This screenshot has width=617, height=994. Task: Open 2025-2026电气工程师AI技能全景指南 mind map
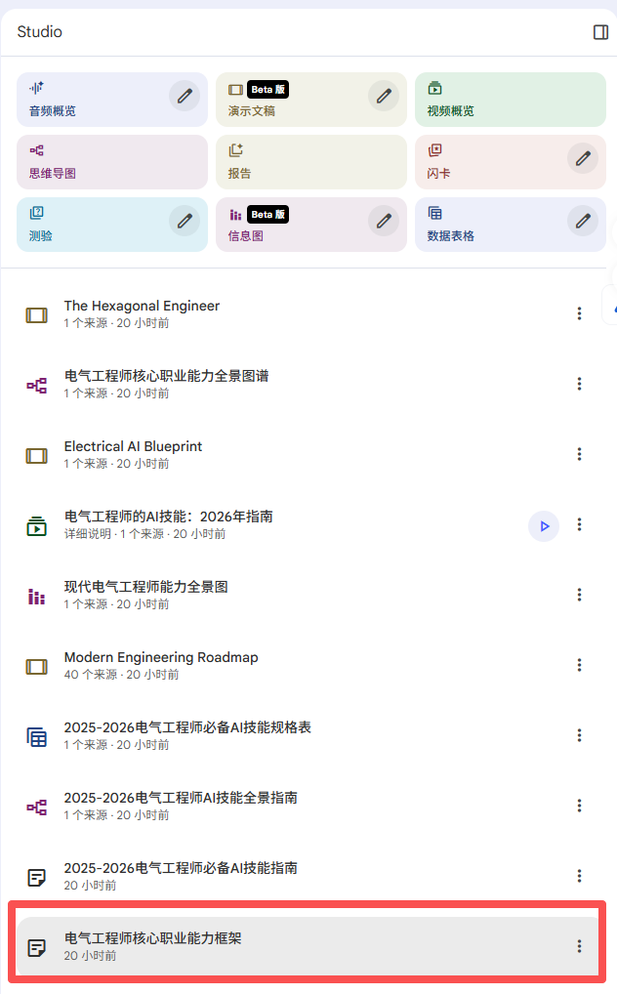308,807
